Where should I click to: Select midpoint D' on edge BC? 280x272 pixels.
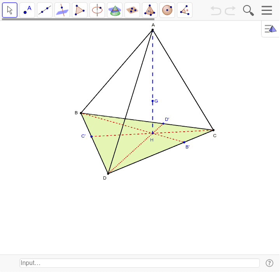[163, 124]
